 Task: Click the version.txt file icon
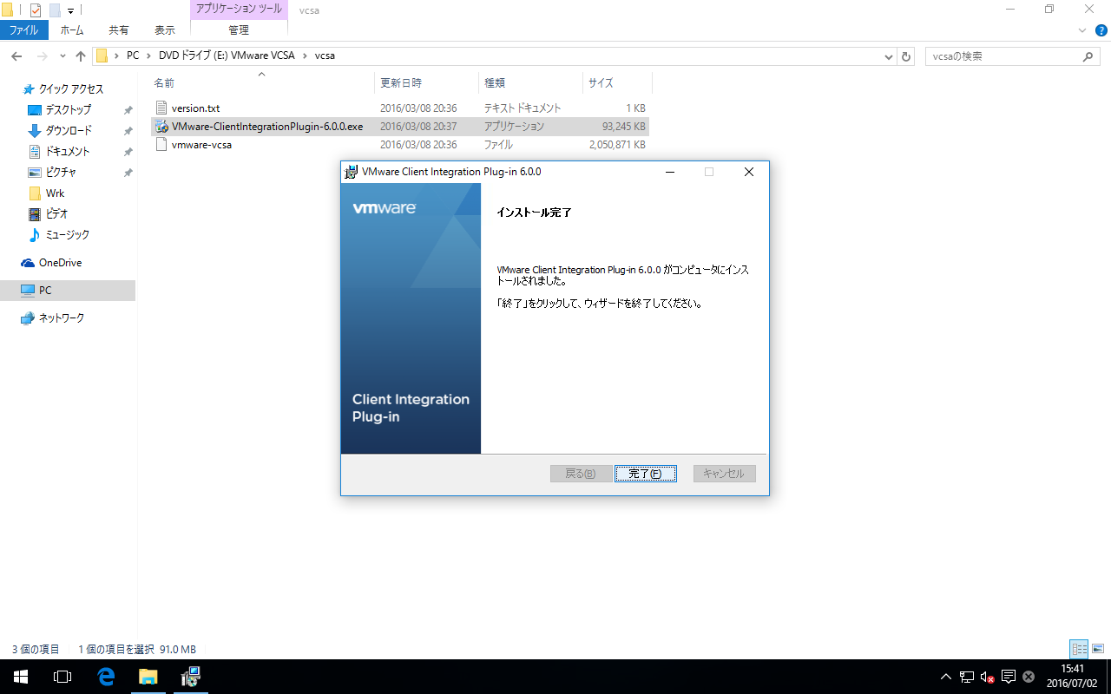pyautogui.click(x=161, y=108)
